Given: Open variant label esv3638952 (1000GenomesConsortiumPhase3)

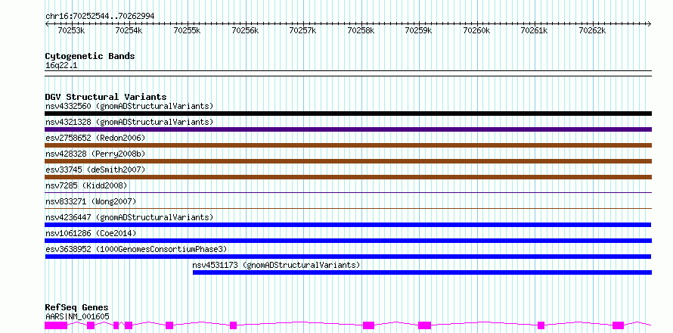Looking at the screenshot, I should [x=136, y=249].
